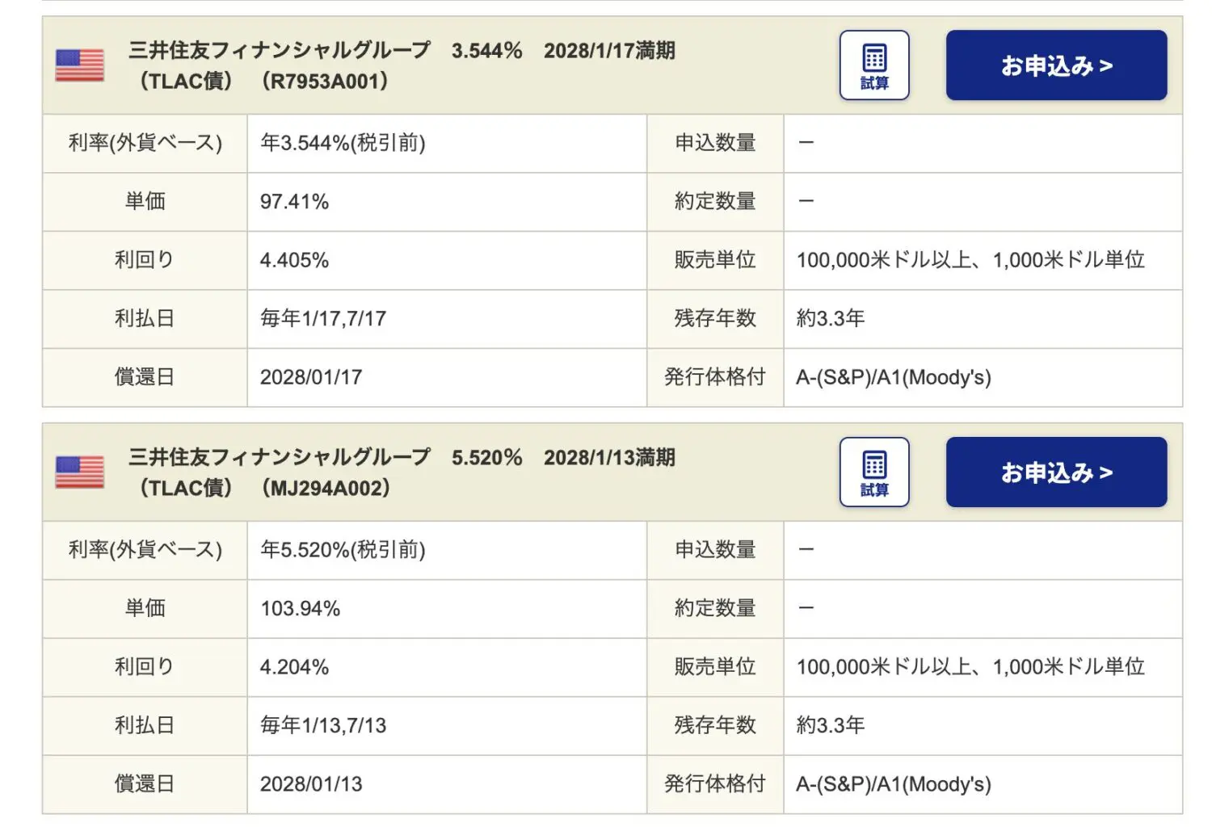Click the 4.204% yield value
Screen dimensions: 1212x827
tap(294, 668)
